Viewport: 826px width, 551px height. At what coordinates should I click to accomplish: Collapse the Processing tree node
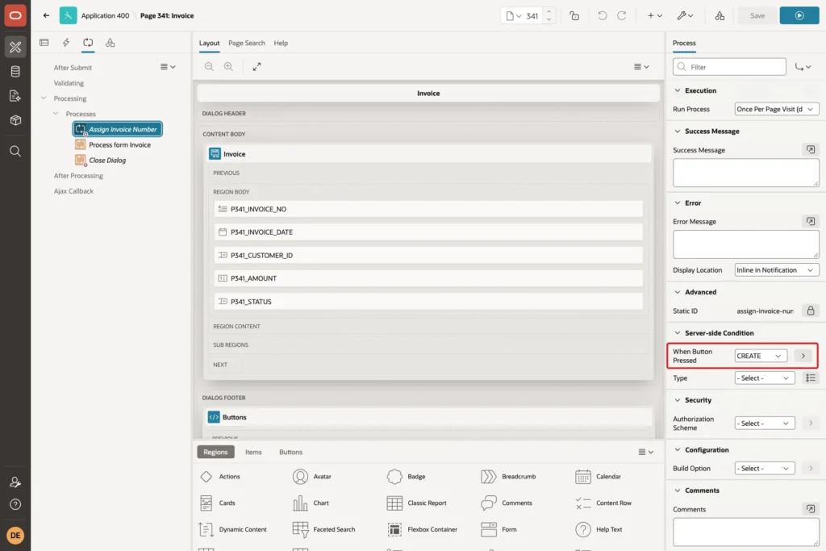(44, 98)
